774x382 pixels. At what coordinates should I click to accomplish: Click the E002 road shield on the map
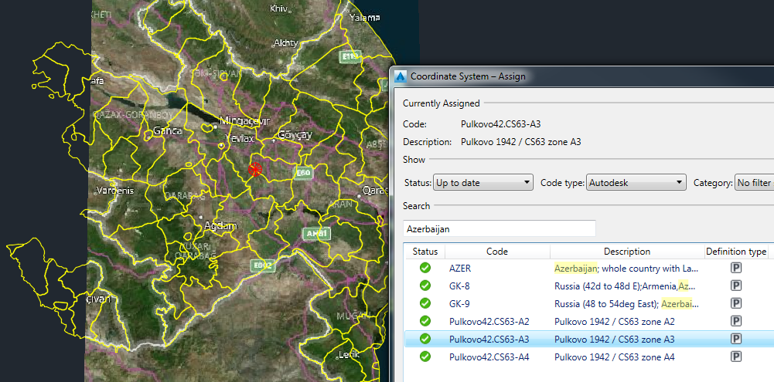261,265
